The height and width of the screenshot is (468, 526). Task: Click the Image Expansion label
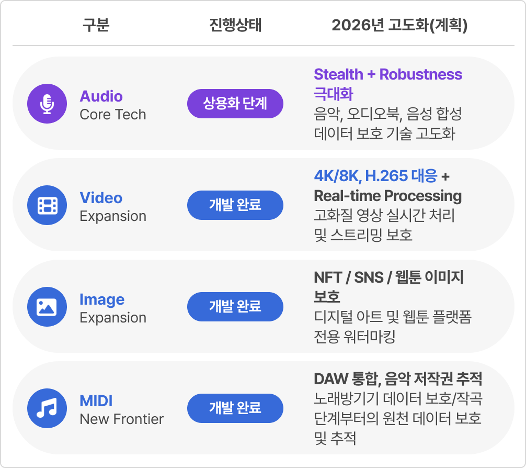click(112, 308)
